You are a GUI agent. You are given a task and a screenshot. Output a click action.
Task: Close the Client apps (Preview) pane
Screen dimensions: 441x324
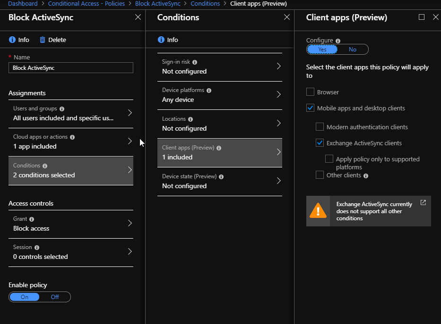click(435, 17)
